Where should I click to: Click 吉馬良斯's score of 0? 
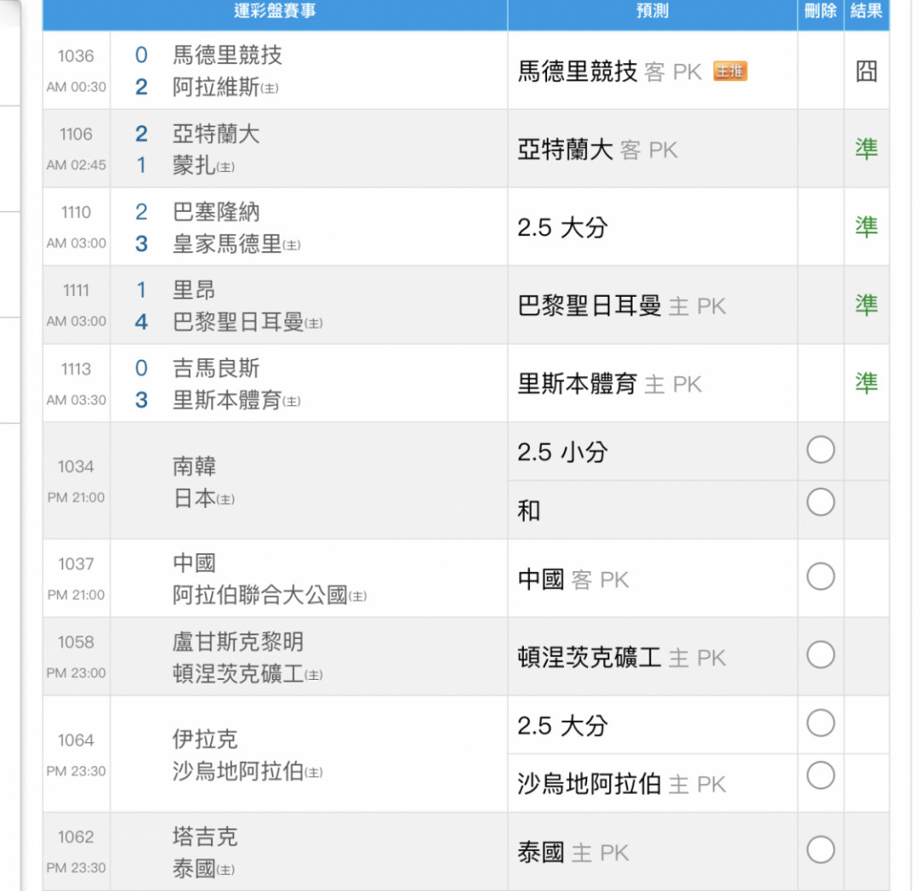tap(142, 368)
